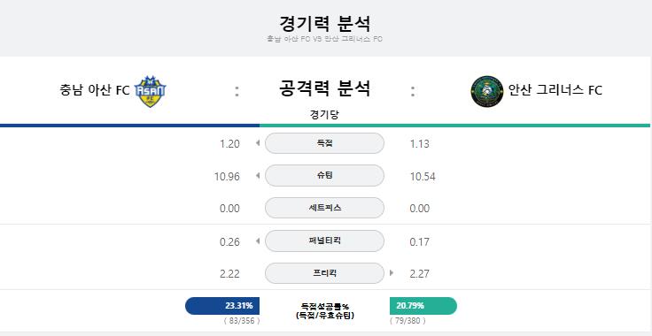Click the blue 23.31% success rate bar
This screenshot has height=336, width=652.
pyautogui.click(x=222, y=306)
